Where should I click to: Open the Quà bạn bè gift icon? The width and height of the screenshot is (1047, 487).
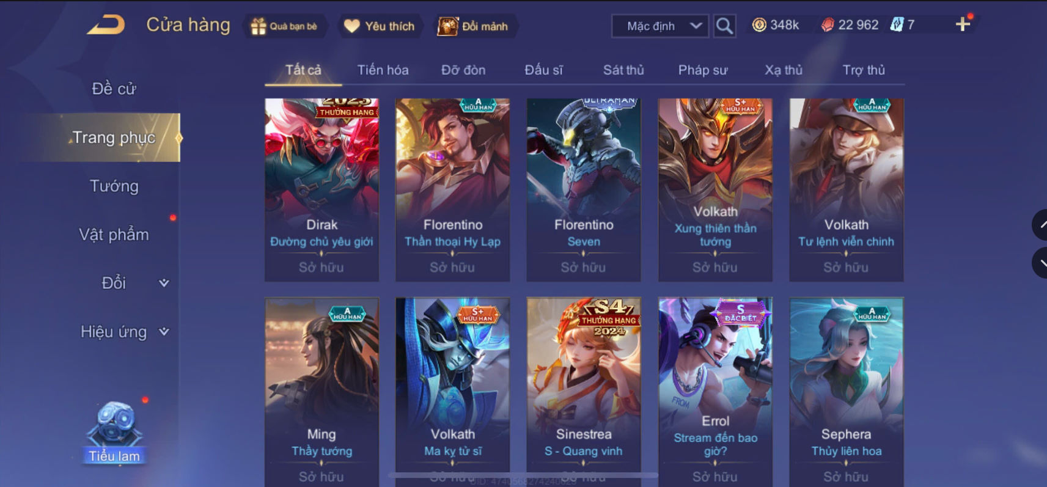click(258, 26)
